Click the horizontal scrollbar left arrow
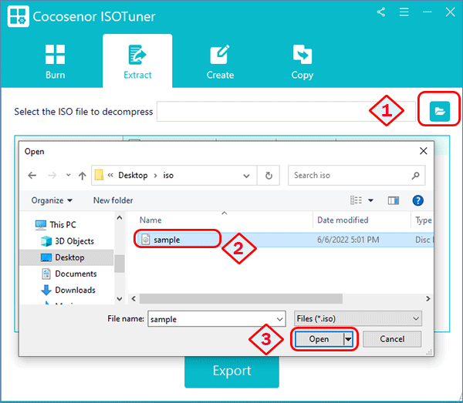 coord(133,299)
